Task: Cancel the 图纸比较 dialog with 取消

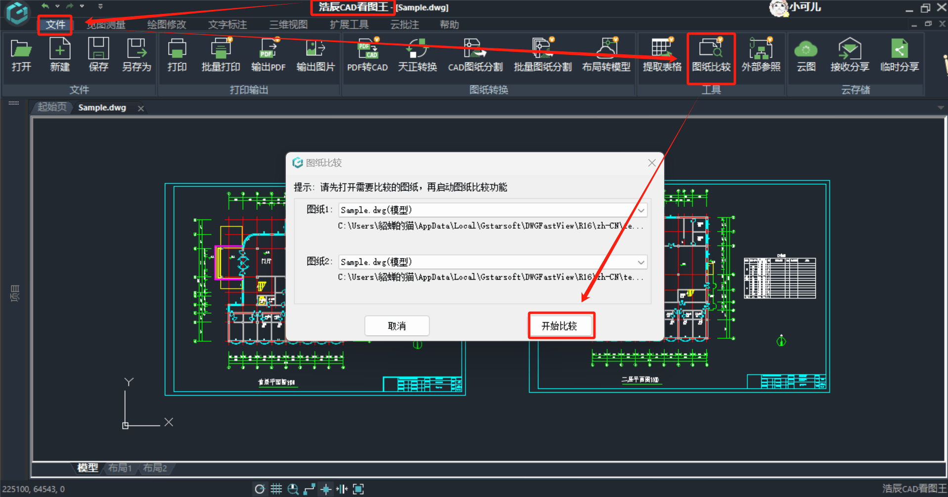Action: pos(397,325)
